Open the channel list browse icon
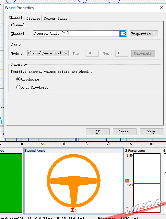 tap(123, 34)
